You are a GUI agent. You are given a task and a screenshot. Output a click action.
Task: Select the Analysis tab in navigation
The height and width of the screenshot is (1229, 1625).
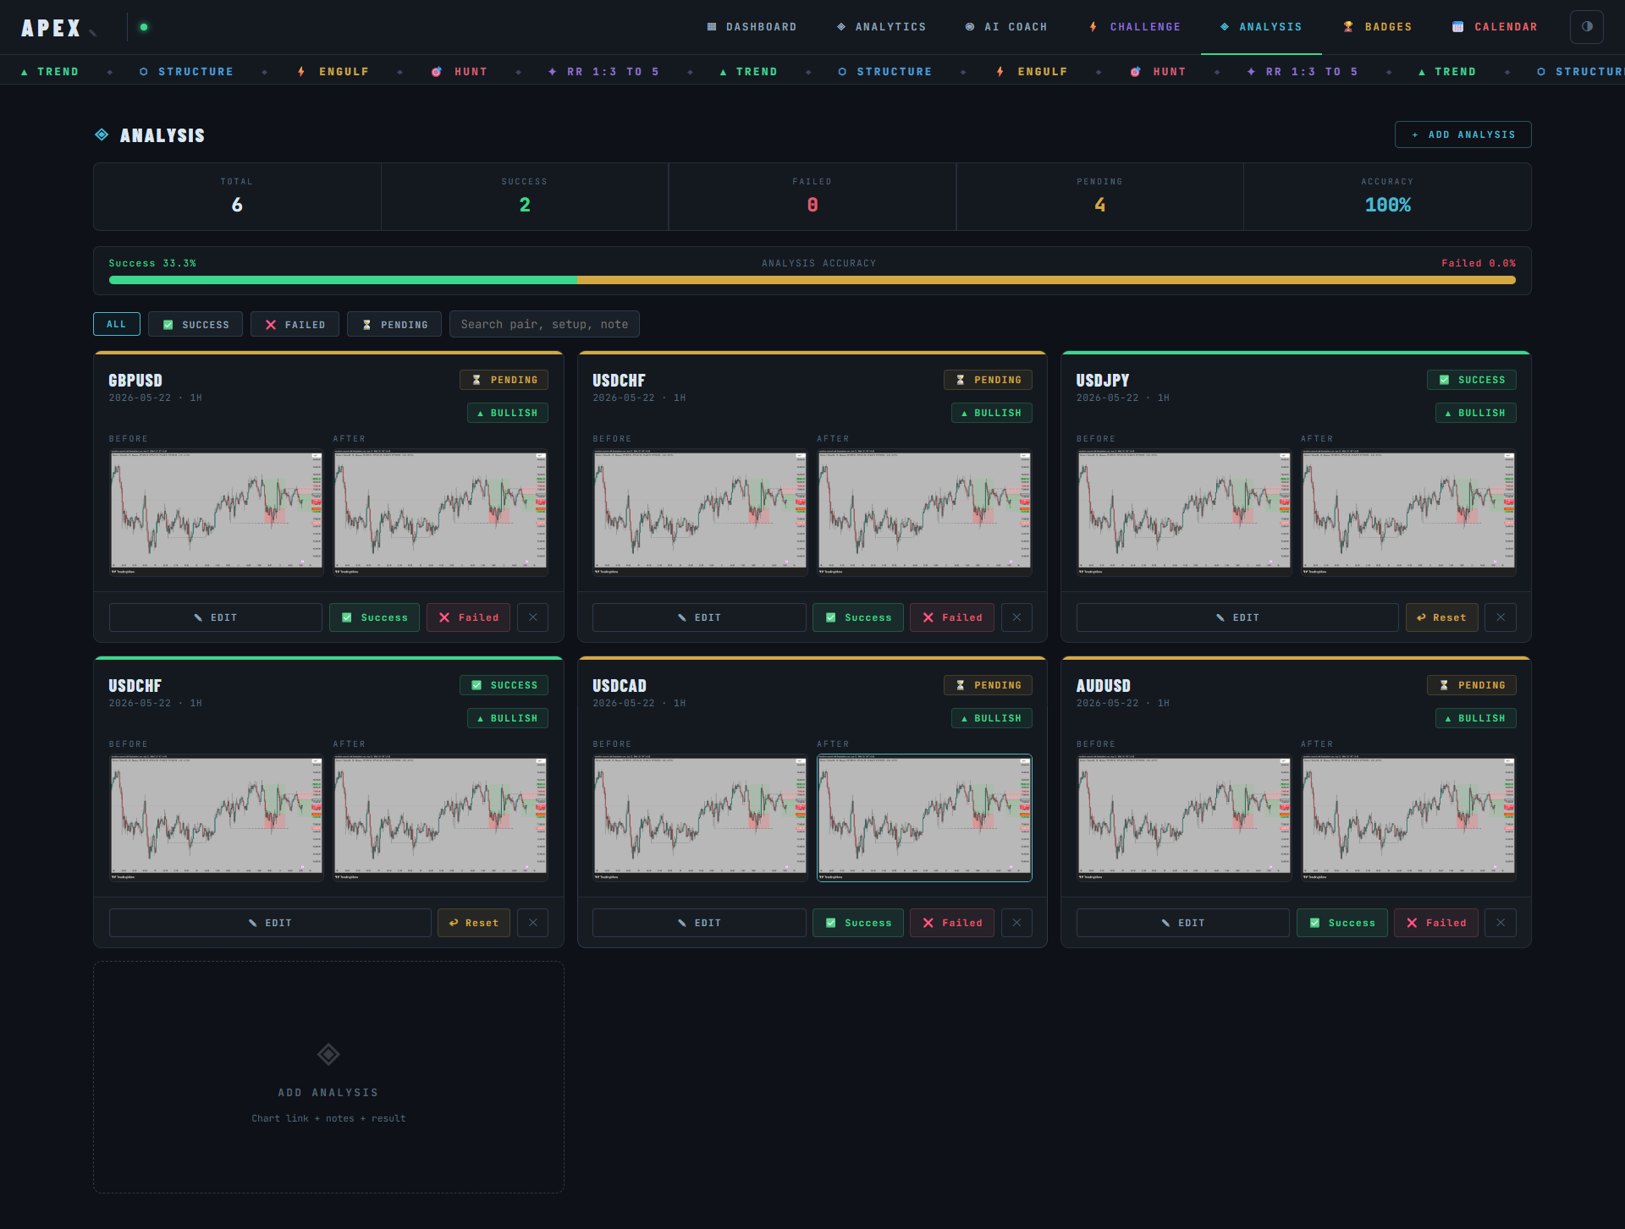click(1261, 27)
